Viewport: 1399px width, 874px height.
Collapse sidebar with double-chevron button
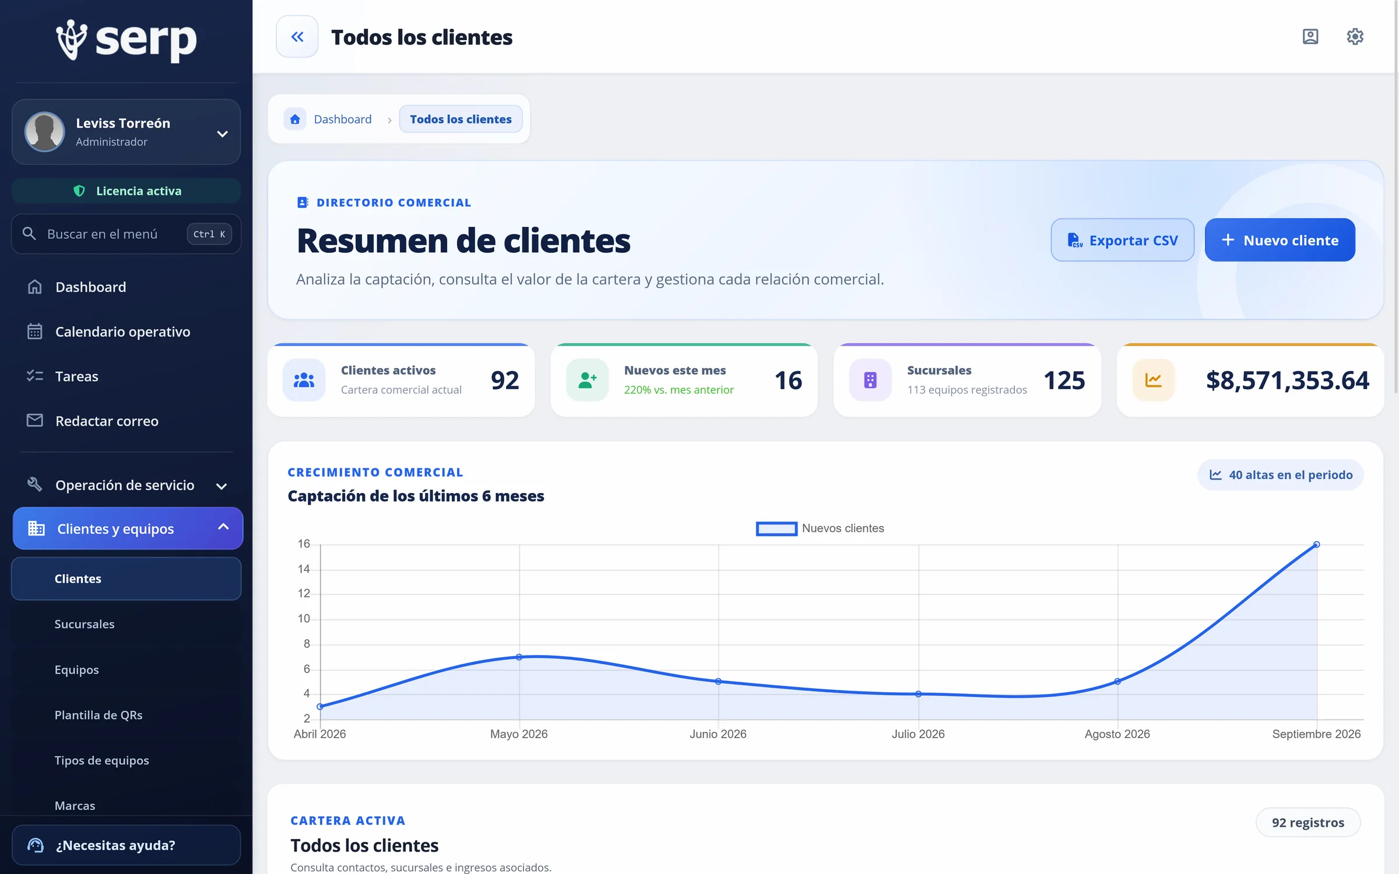[x=297, y=37]
